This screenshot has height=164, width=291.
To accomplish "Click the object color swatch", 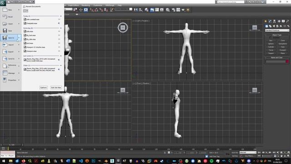I will pyautogui.click(x=287, y=61).
